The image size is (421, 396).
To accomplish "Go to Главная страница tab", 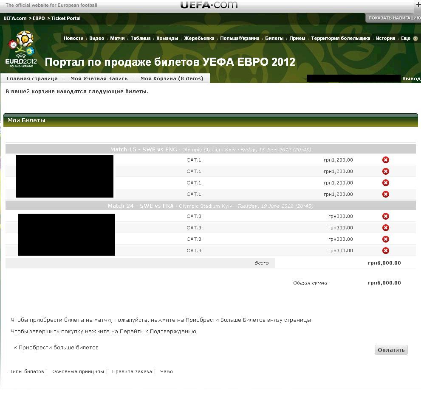I will pos(32,78).
